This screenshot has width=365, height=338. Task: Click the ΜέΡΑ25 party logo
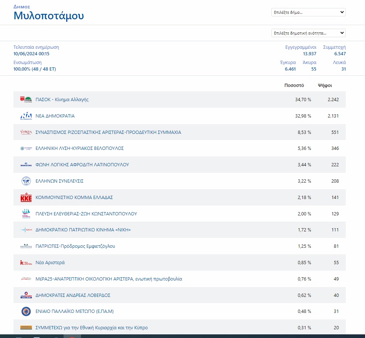click(26, 279)
